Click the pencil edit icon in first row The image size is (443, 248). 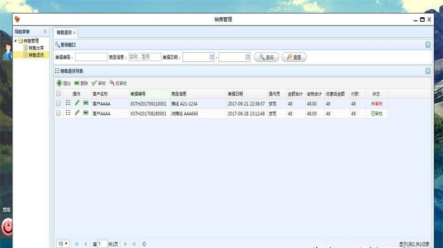click(x=77, y=103)
